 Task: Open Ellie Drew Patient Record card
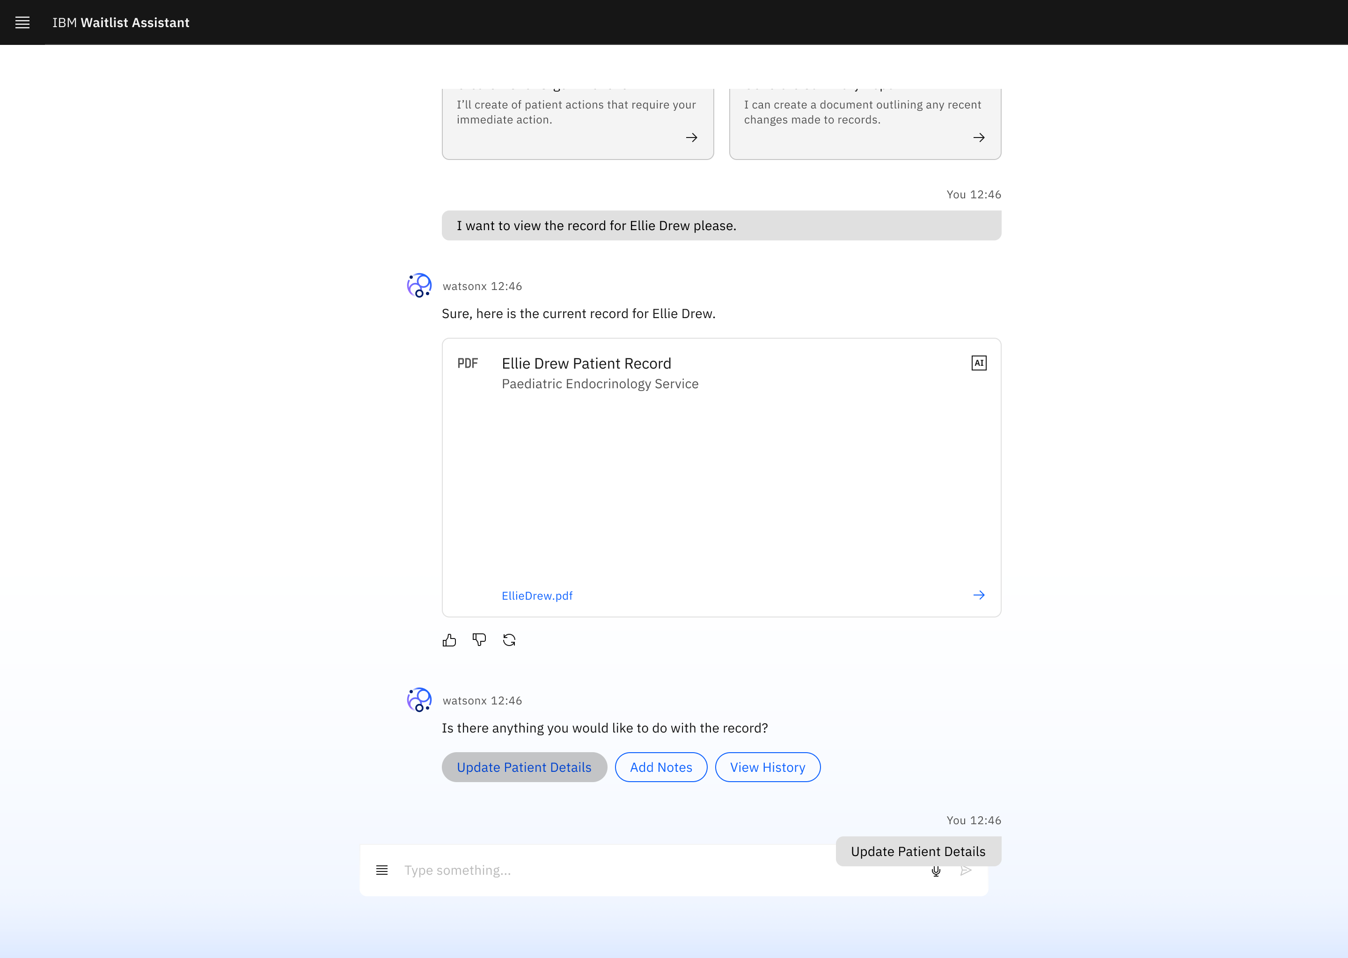pyautogui.click(x=721, y=478)
